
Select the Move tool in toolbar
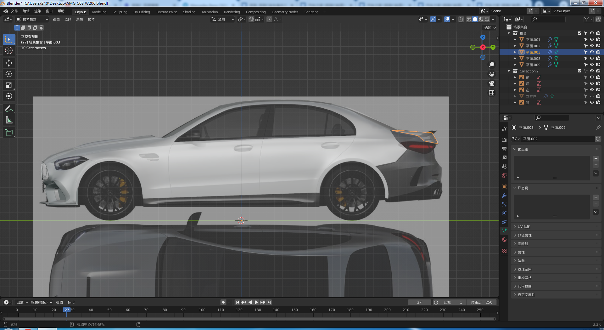(9, 63)
